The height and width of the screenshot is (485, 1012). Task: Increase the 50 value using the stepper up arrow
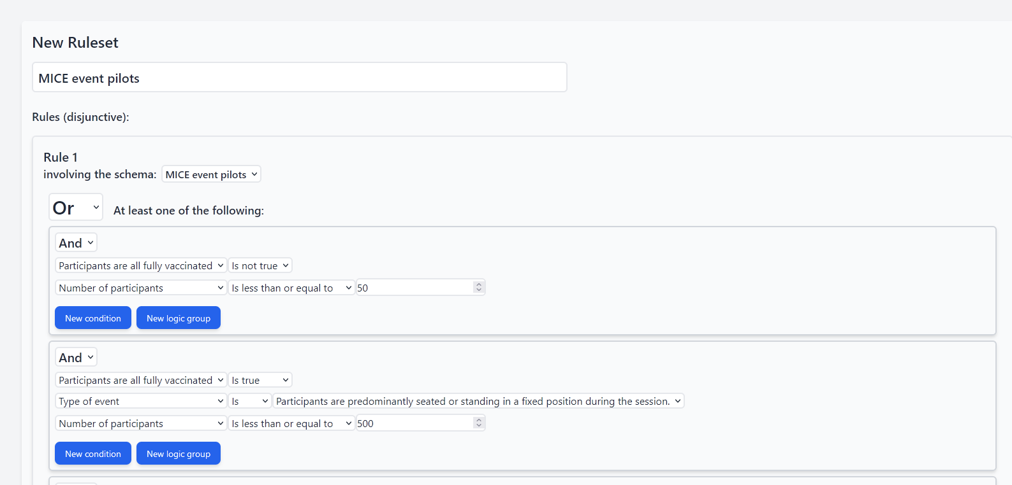pos(479,285)
